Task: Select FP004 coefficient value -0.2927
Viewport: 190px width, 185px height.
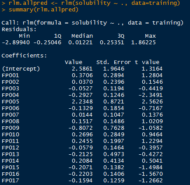Action: pyautogui.click(x=81, y=95)
